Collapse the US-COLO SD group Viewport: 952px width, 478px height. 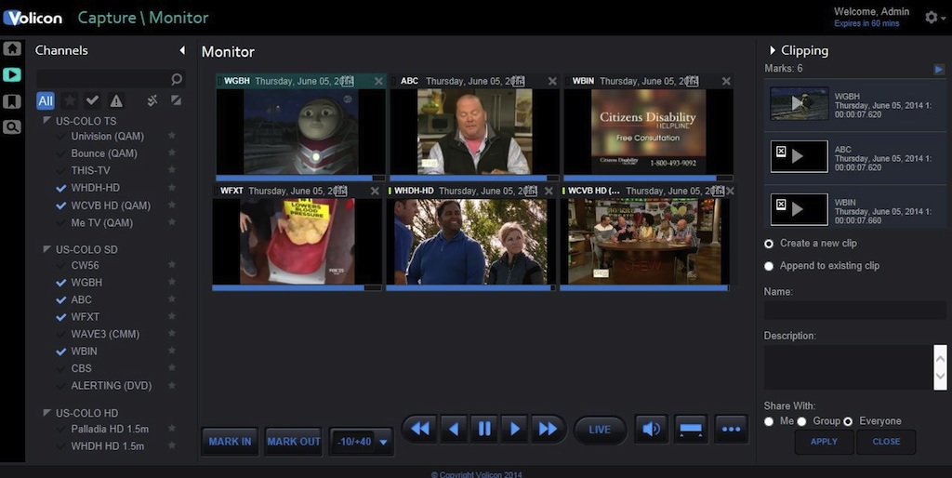pos(46,248)
